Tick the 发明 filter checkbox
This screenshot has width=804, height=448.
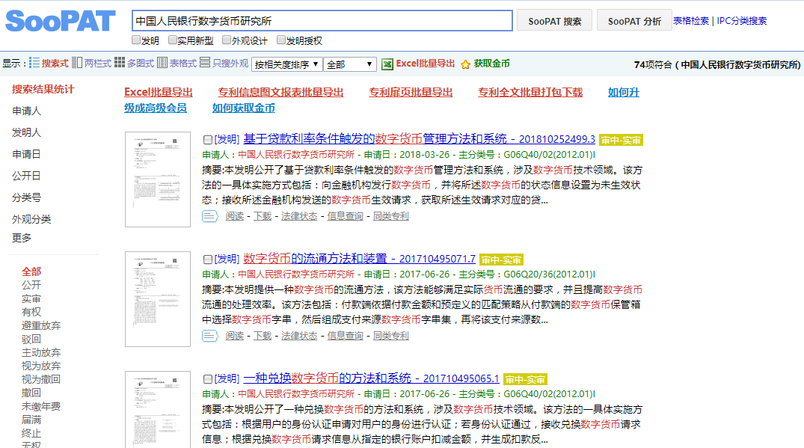point(136,40)
